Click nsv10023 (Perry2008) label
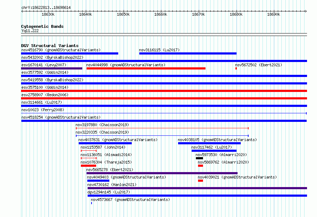The image size is (317, 217). 43,110
